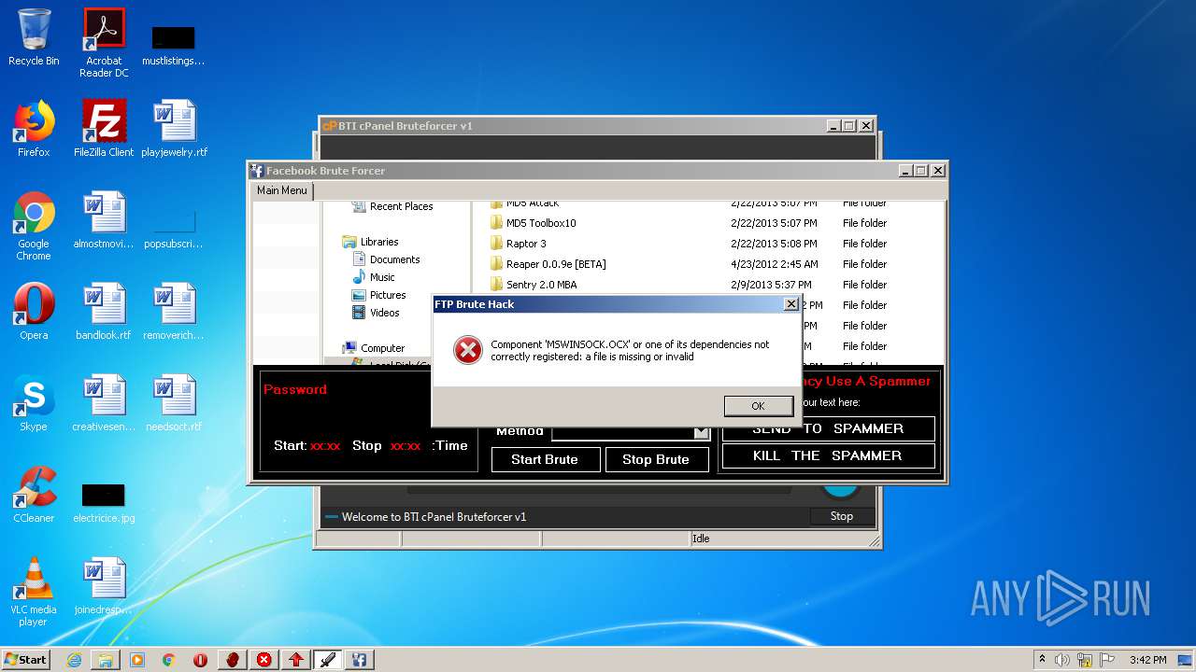1196x672 pixels.
Task: Open Windows Media Player taskbar icon
Action: tap(137, 660)
